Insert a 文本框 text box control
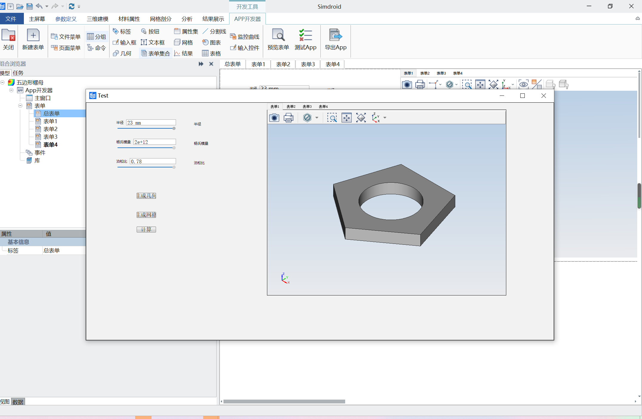 click(153, 42)
